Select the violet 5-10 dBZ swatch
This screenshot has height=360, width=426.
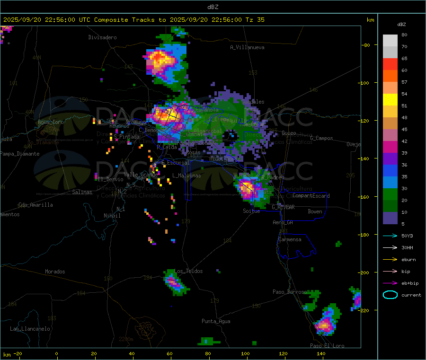390,218
